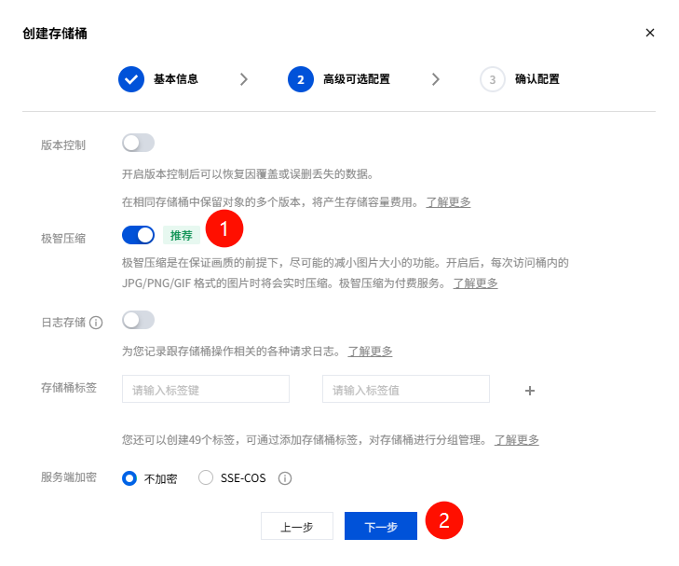Screen dimensions: 679x566
Task: Open the 确认配置 step label
Action: 537,79
